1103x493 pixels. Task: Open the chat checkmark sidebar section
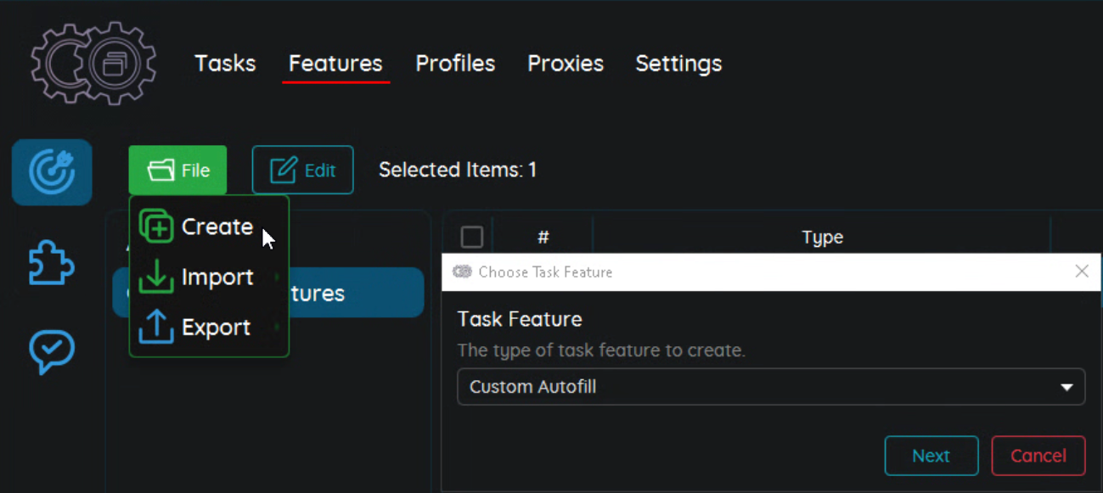click(52, 351)
